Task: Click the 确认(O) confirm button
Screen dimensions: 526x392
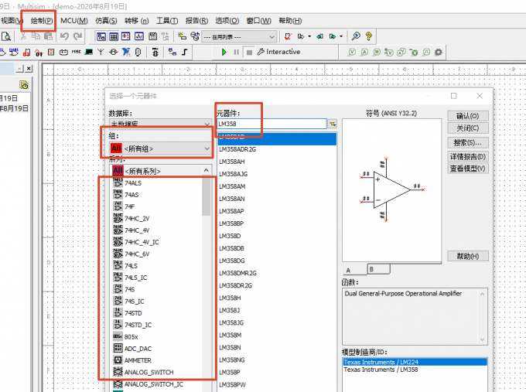Action: click(x=468, y=116)
